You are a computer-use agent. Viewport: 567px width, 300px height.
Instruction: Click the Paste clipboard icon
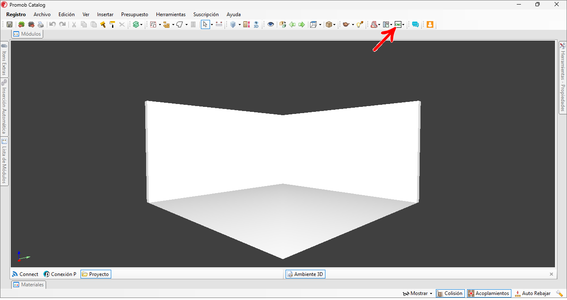point(94,24)
